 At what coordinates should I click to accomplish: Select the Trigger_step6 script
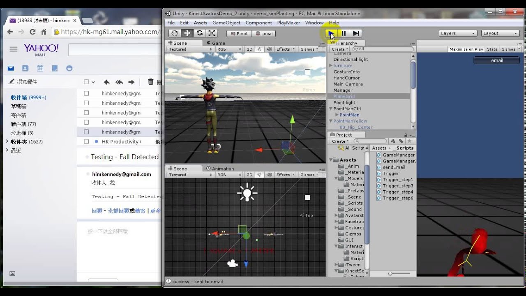(395, 198)
